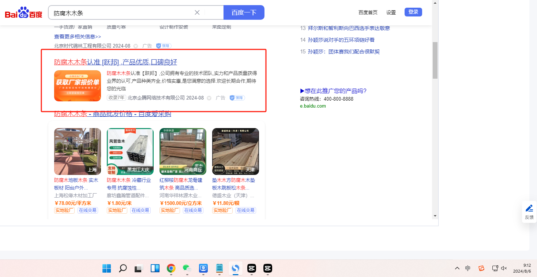Expand ad info arrow beside 北京时代锦林工程有限公司 2024-08
The image size is (537, 277).
[136, 46]
